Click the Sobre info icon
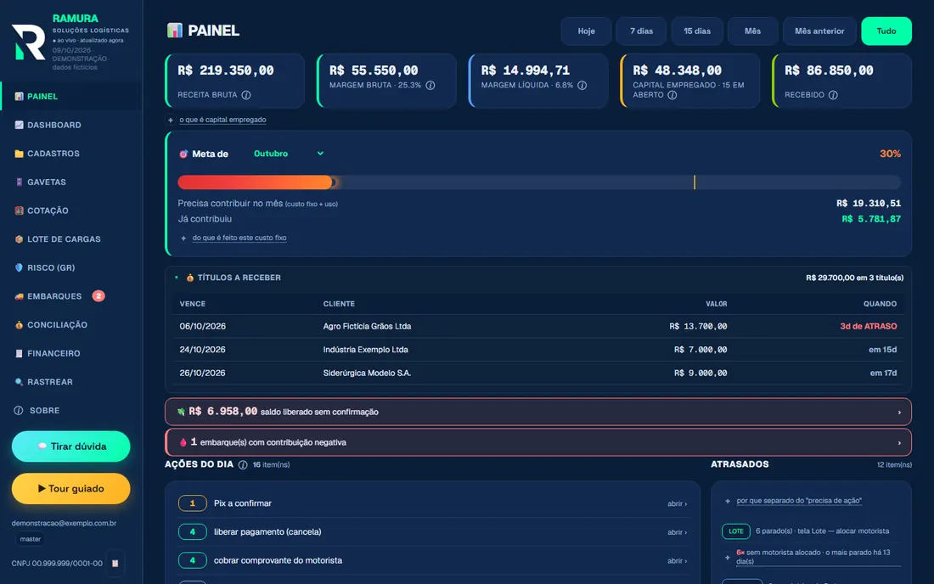The height and width of the screenshot is (584, 934). point(19,411)
